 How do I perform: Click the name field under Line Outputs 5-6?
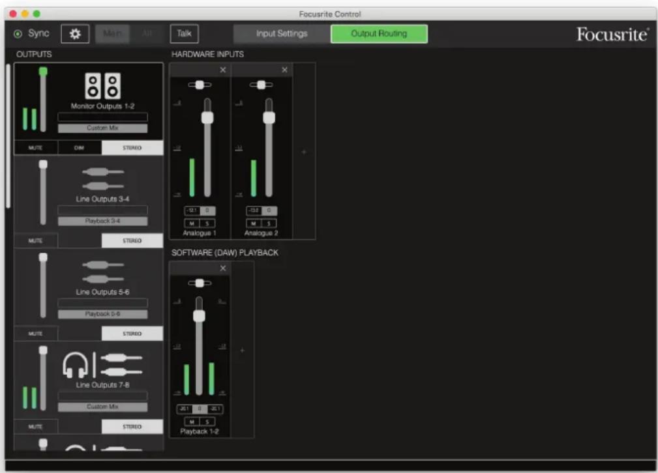pos(103,303)
